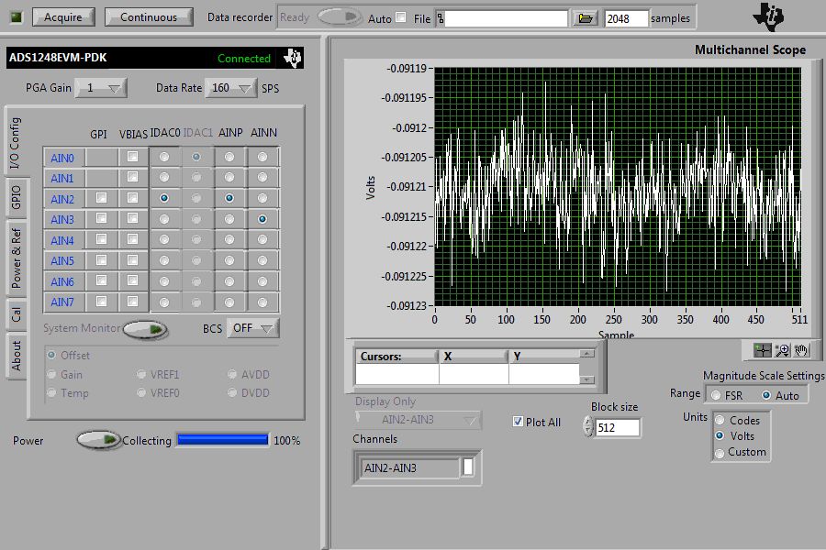Screen dimensions: 826x550
Task: Select the pan hand graph tool
Action: point(800,350)
